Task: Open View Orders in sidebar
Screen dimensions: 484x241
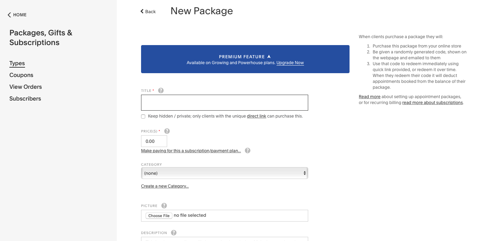Action: coord(25,87)
